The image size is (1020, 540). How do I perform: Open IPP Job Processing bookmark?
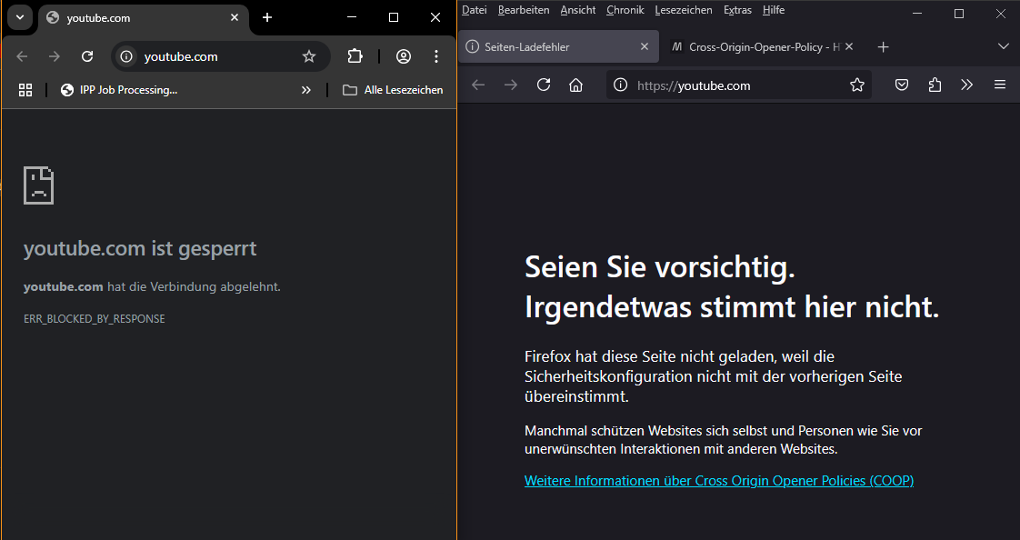[x=118, y=90]
